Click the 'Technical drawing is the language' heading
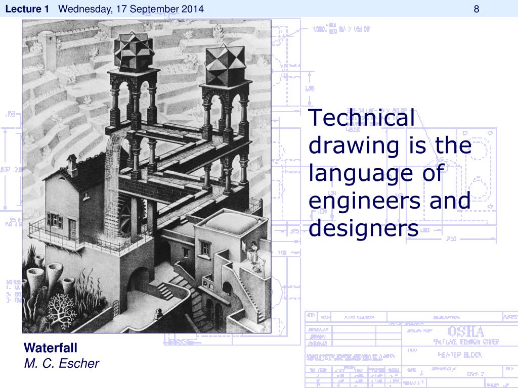Screen dimensions: 518x388 [390, 173]
